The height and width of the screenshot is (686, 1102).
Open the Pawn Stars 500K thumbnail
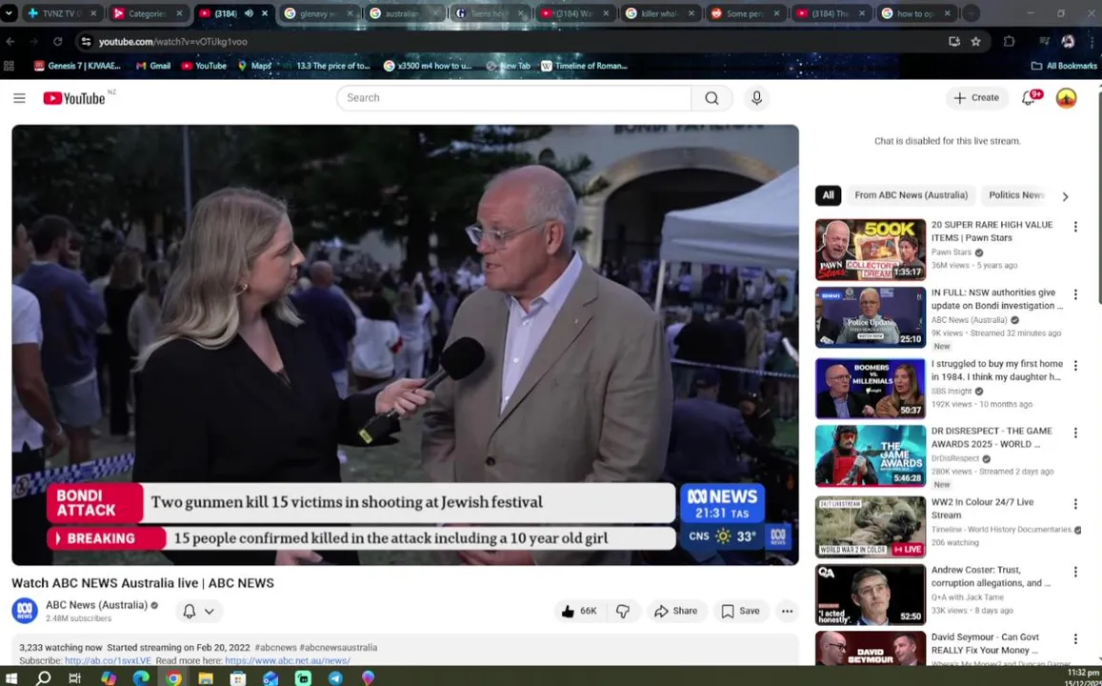[870, 250]
